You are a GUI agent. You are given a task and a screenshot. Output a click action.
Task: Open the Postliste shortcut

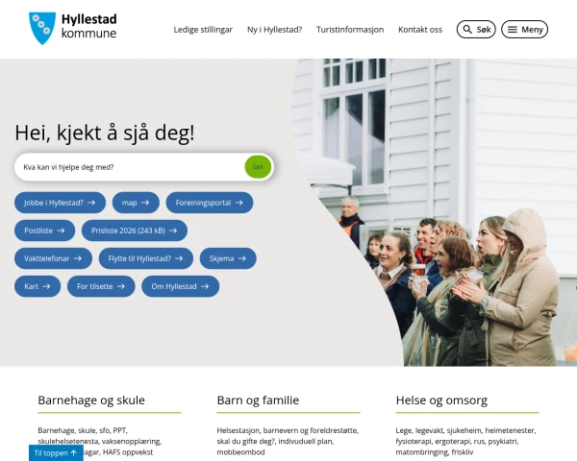(44, 230)
